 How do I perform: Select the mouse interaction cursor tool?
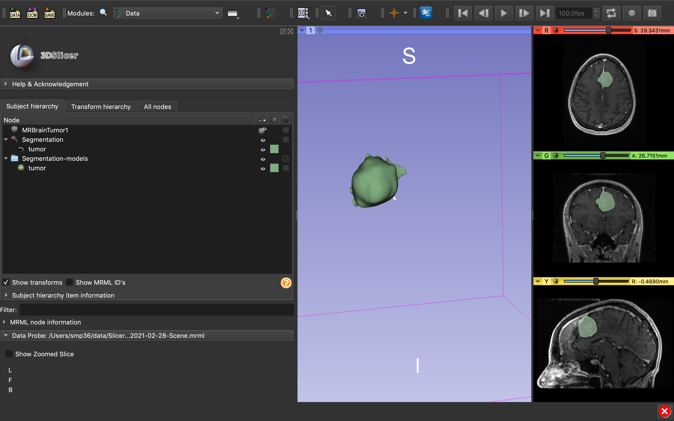(x=328, y=13)
